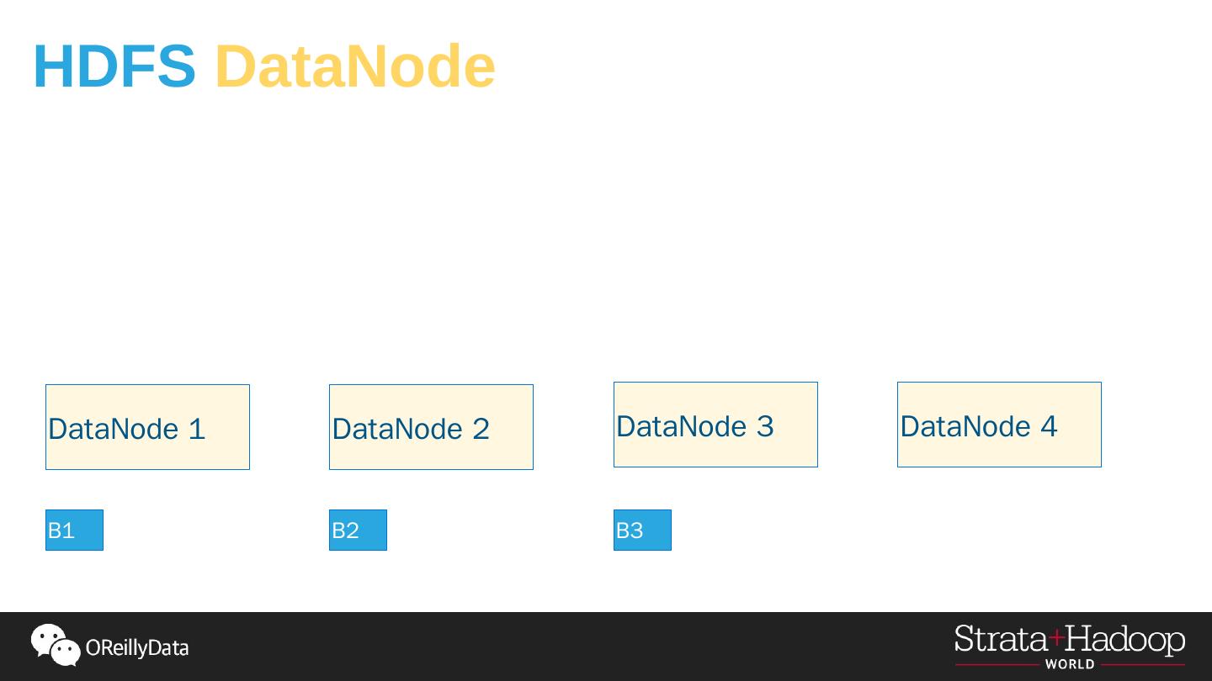Click the WeChat logo icon
This screenshot has height=681, width=1212.
coord(55,645)
